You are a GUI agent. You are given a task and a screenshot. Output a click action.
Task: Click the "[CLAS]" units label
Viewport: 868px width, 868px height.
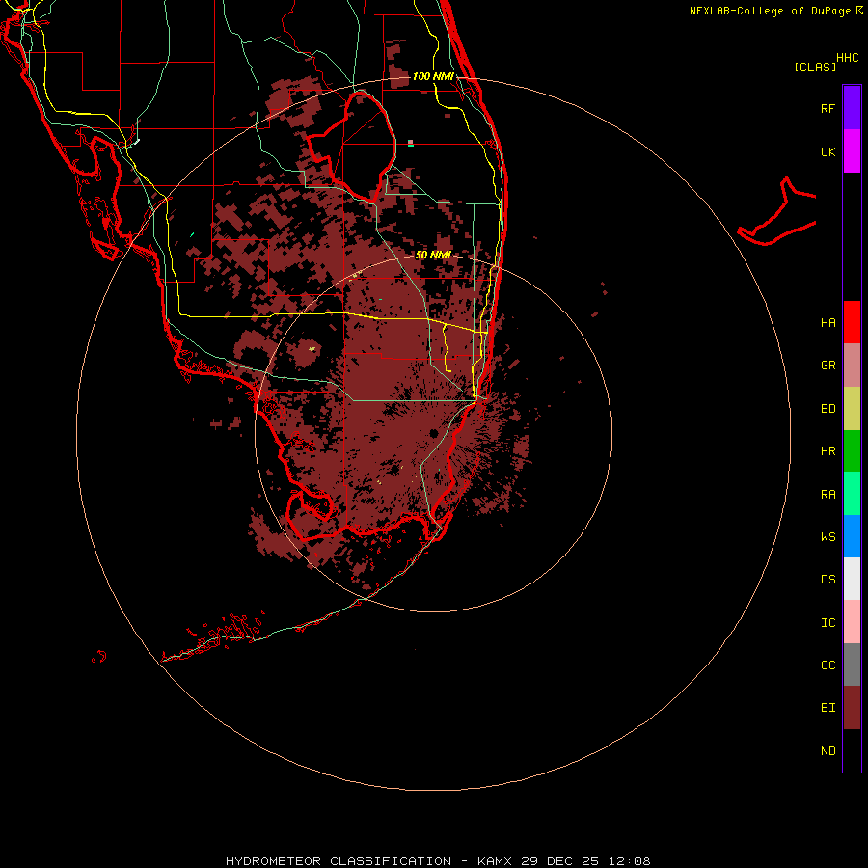[814, 67]
